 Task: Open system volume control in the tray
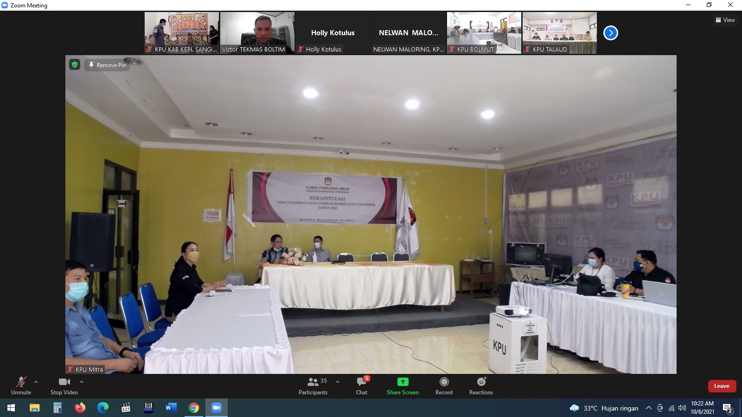(x=682, y=408)
